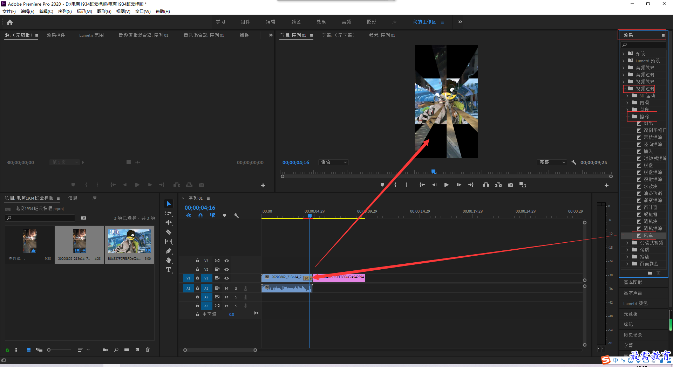This screenshot has height=367, width=673.
Task: Mute audio track A1
Action: (x=226, y=288)
